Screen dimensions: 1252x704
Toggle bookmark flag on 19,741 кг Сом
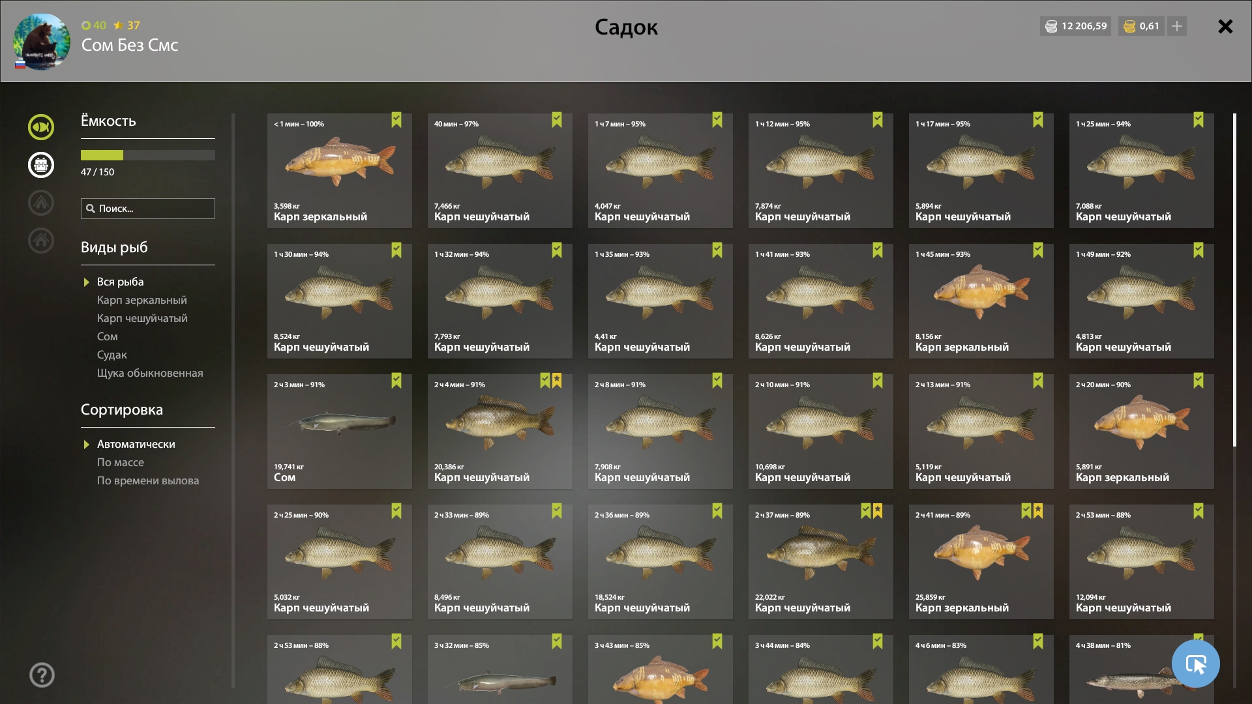(396, 381)
